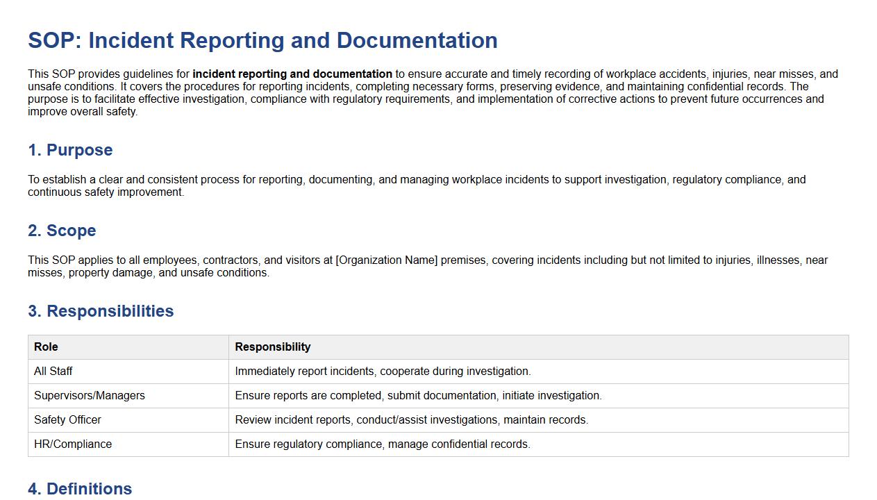The width and height of the screenshot is (877, 500).
Task: Click the '4. Definitions' heading
Action: pyautogui.click(x=80, y=490)
